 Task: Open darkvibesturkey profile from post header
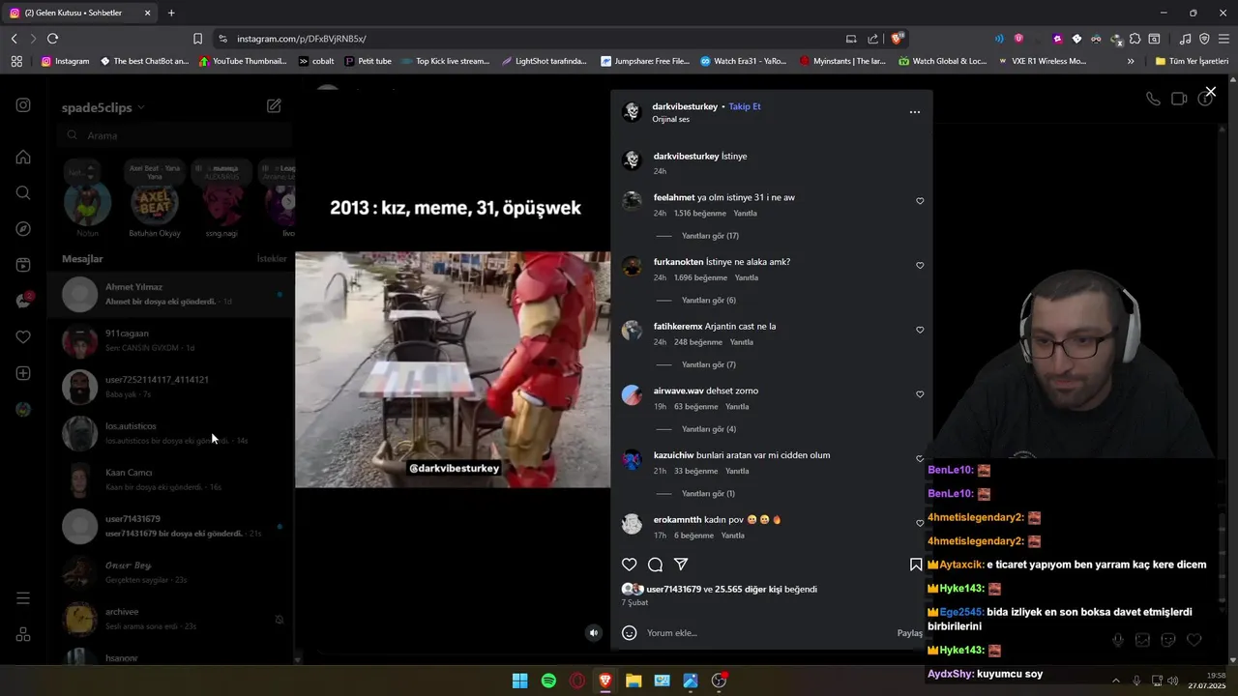pyautogui.click(x=685, y=106)
